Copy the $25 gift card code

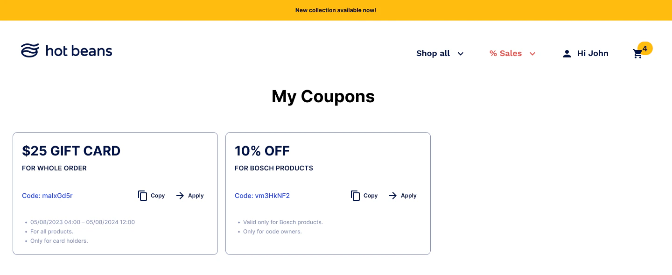[x=151, y=196]
